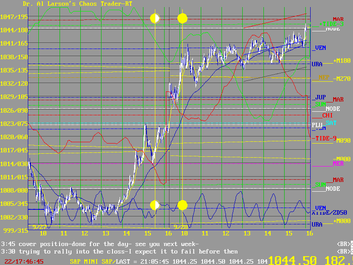Click the yellow +M180 moon label
The image size is (353, 265).
(341, 61)
